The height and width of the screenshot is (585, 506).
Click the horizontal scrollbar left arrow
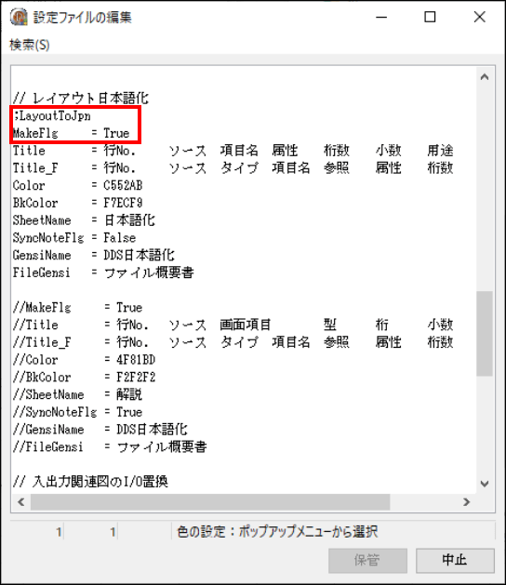click(21, 502)
